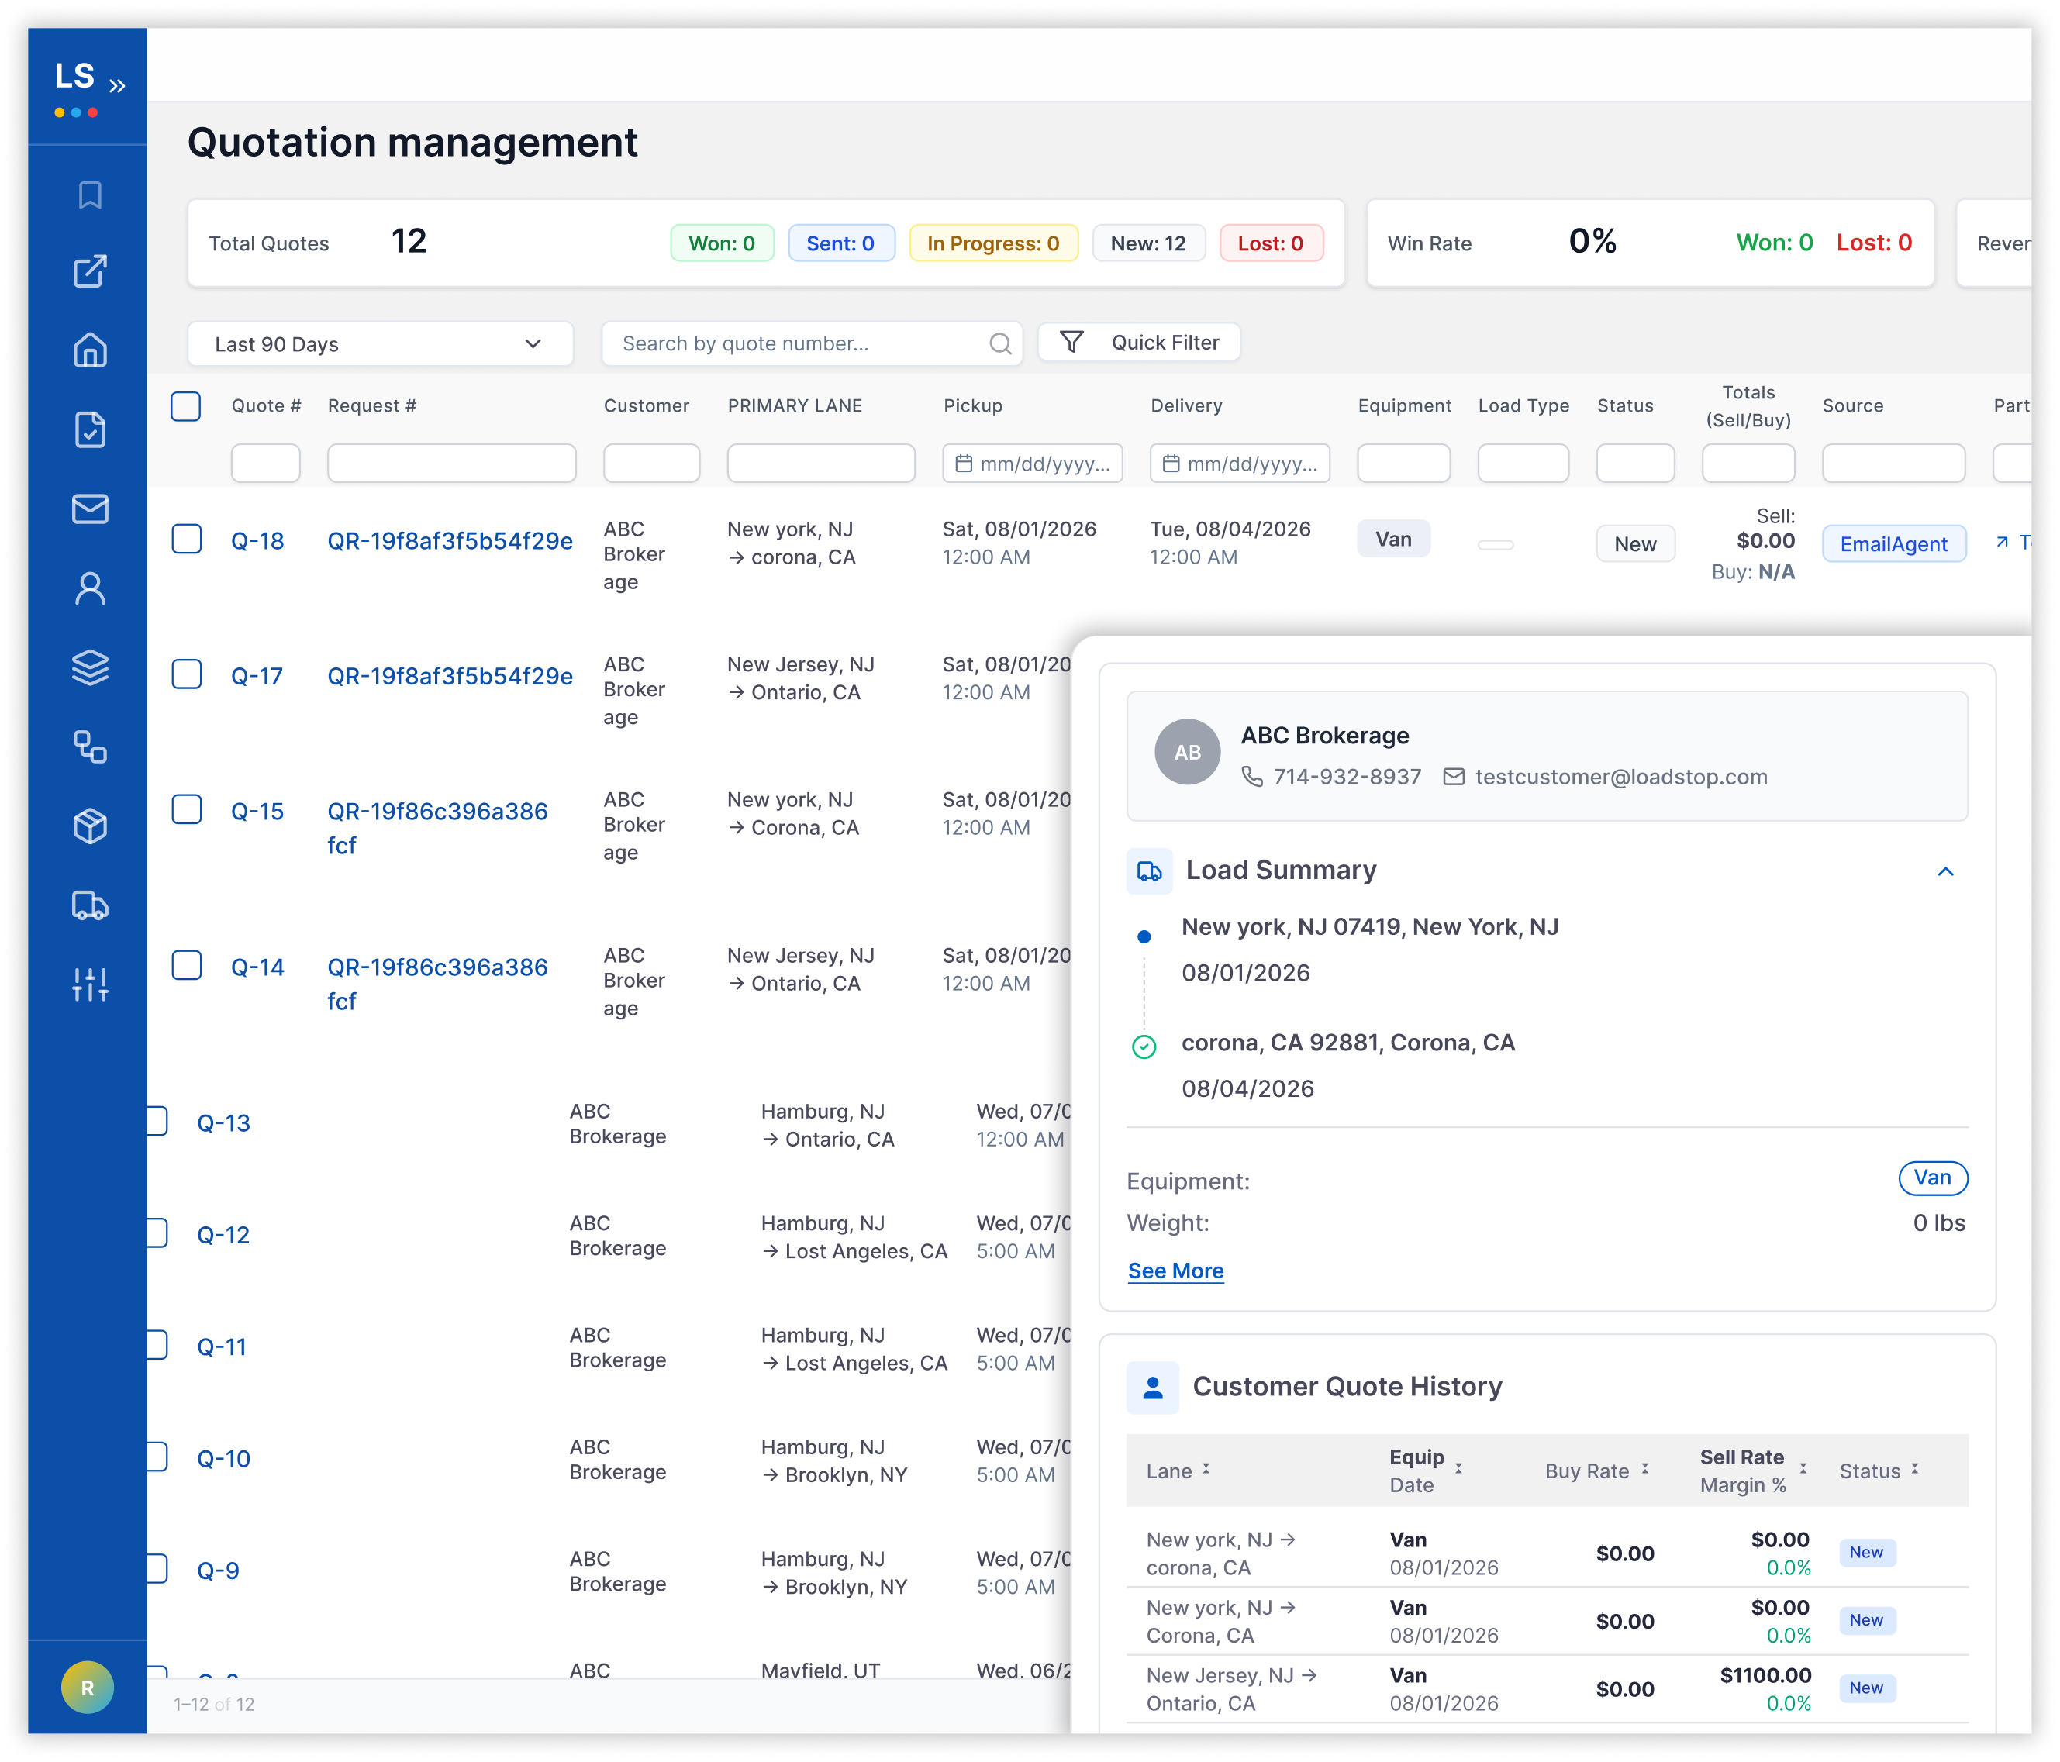Open the workflow nodes sidebar icon
2060x1762 pixels.
(x=89, y=747)
